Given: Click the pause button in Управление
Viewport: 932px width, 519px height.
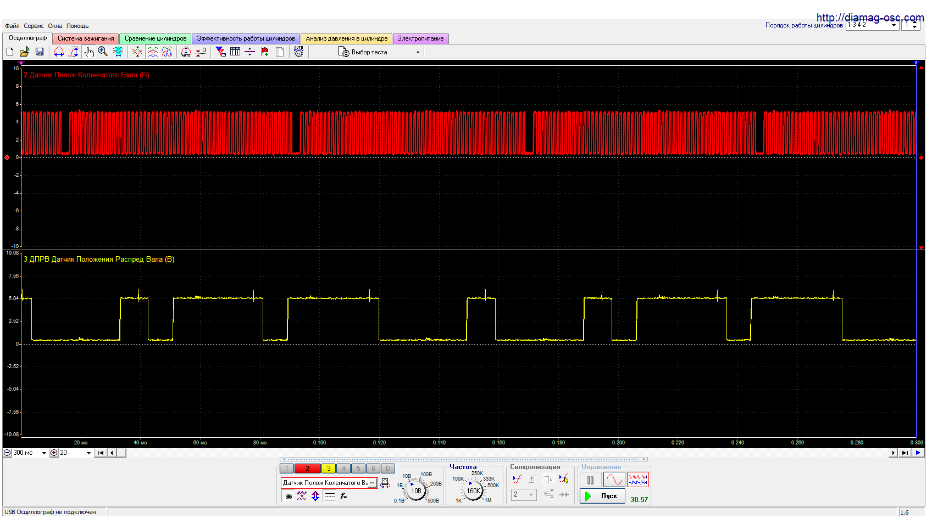Looking at the screenshot, I should (x=591, y=480).
